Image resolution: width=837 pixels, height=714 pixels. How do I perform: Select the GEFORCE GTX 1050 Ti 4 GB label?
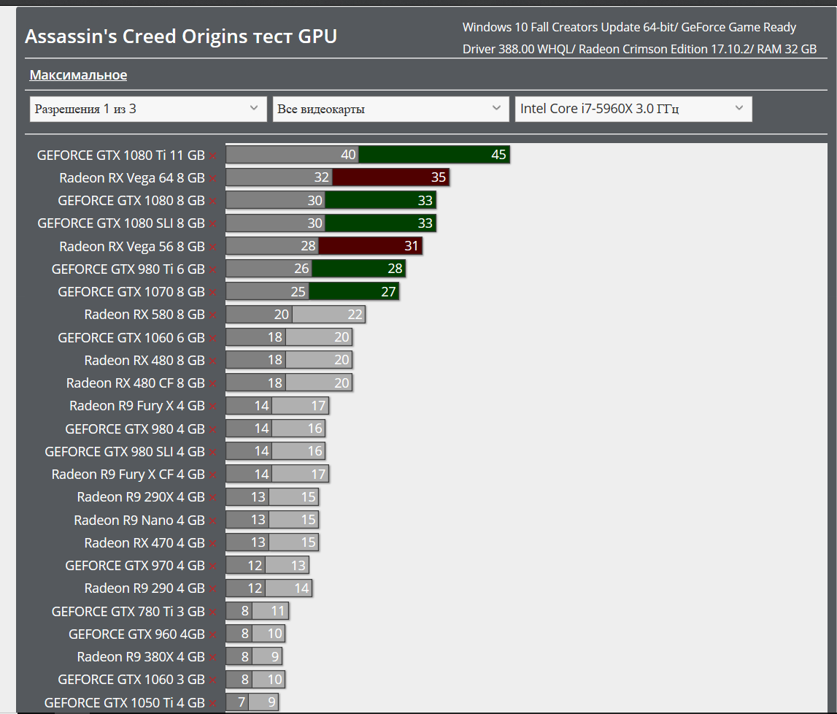point(124,703)
